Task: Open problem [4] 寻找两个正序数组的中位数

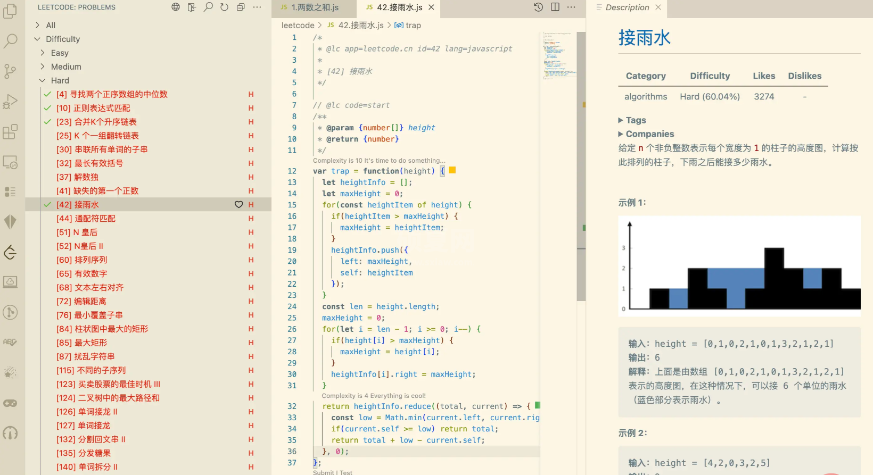Action: coord(112,94)
